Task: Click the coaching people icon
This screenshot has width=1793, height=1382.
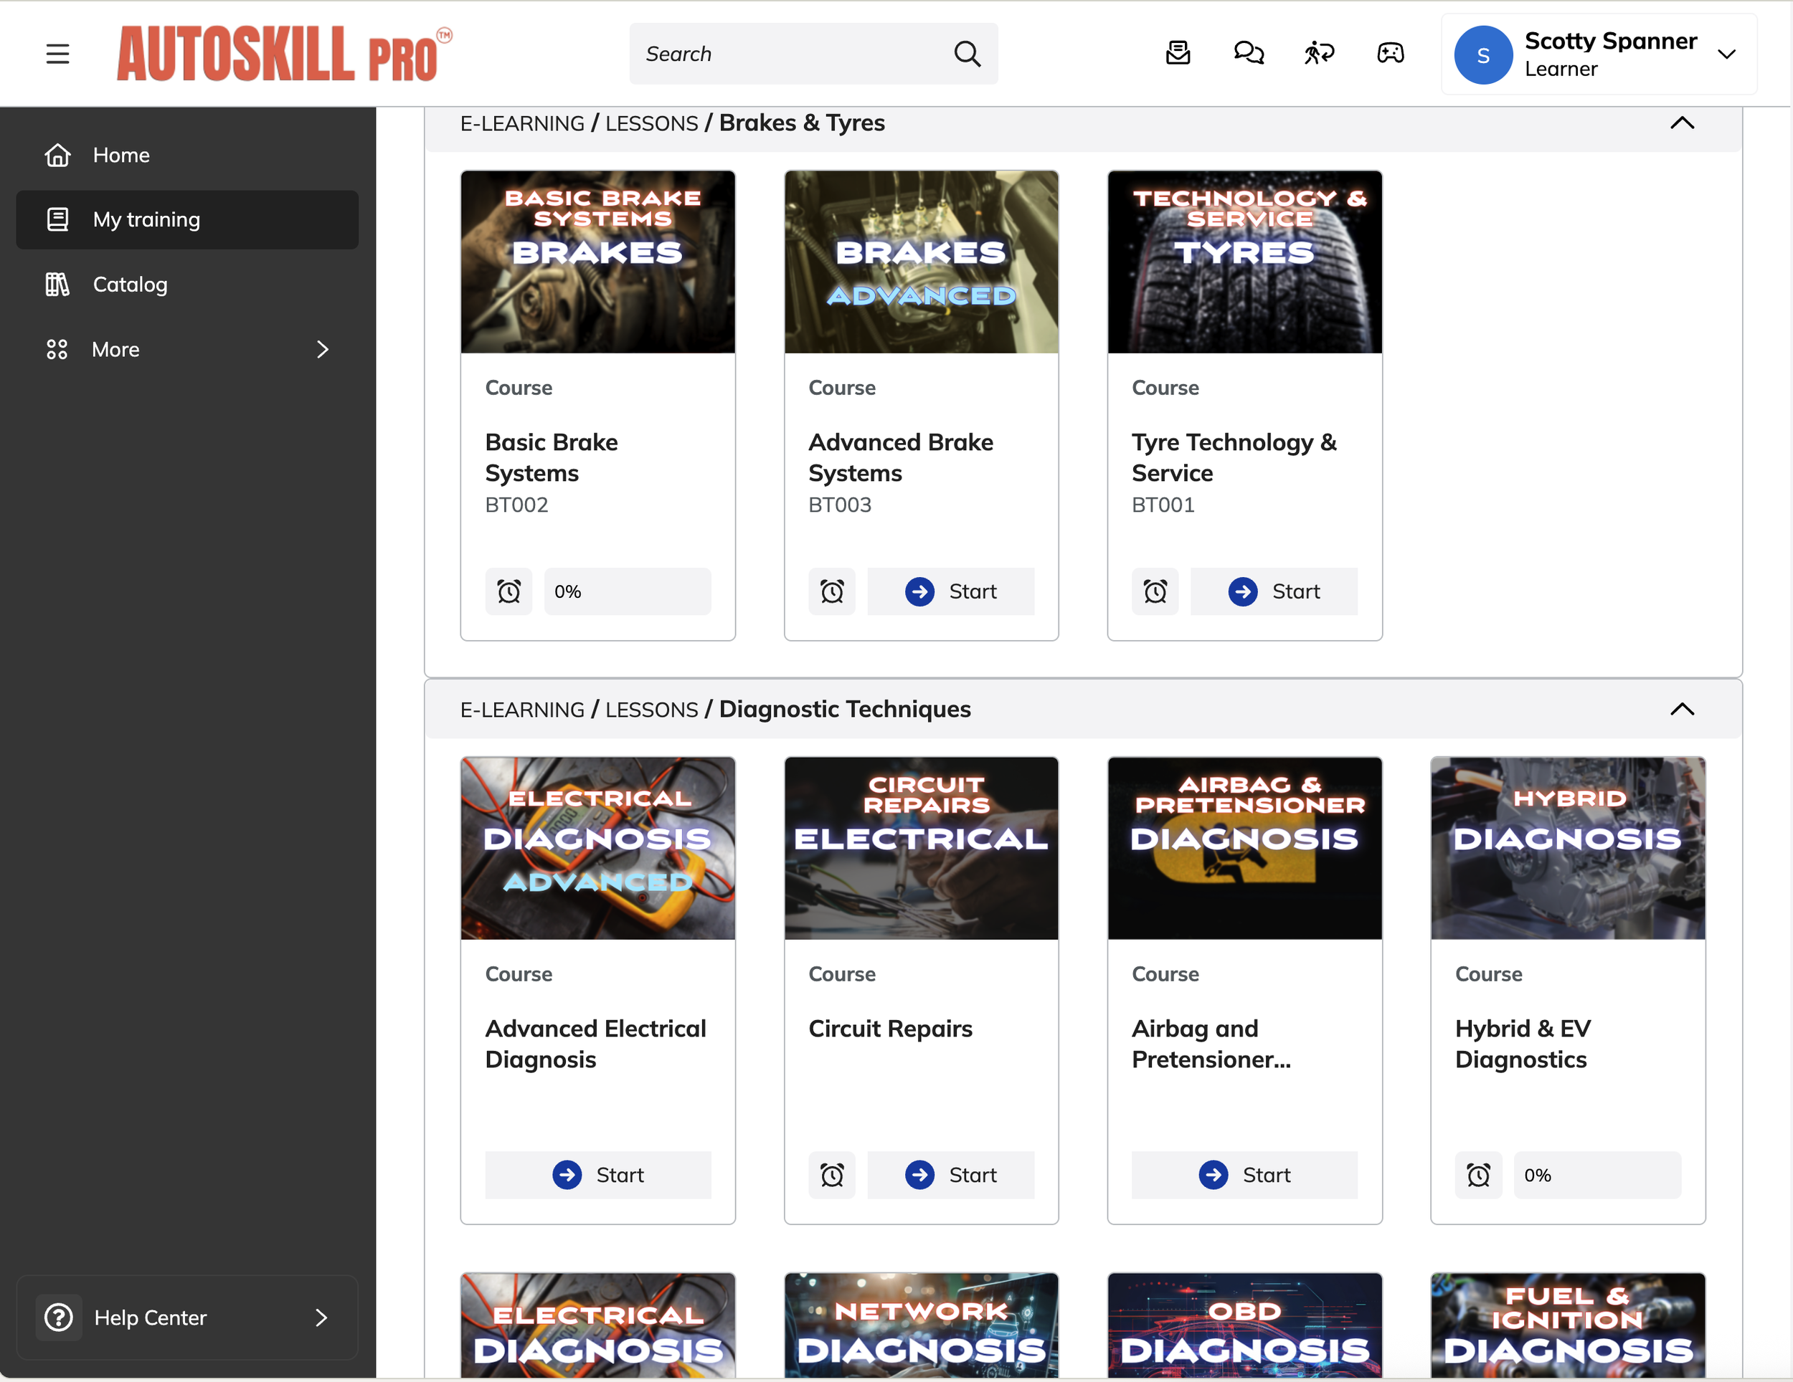Action: click(x=1318, y=54)
